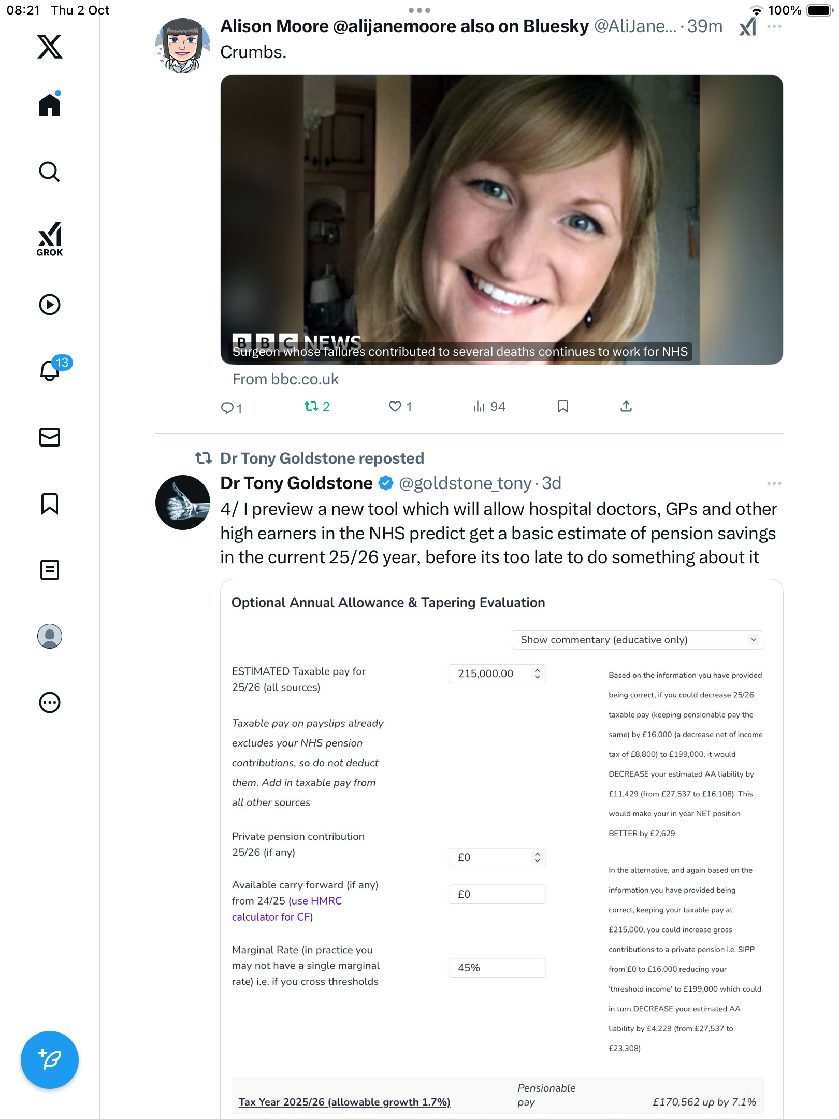Reply to Alison Moore's post

coord(227,408)
